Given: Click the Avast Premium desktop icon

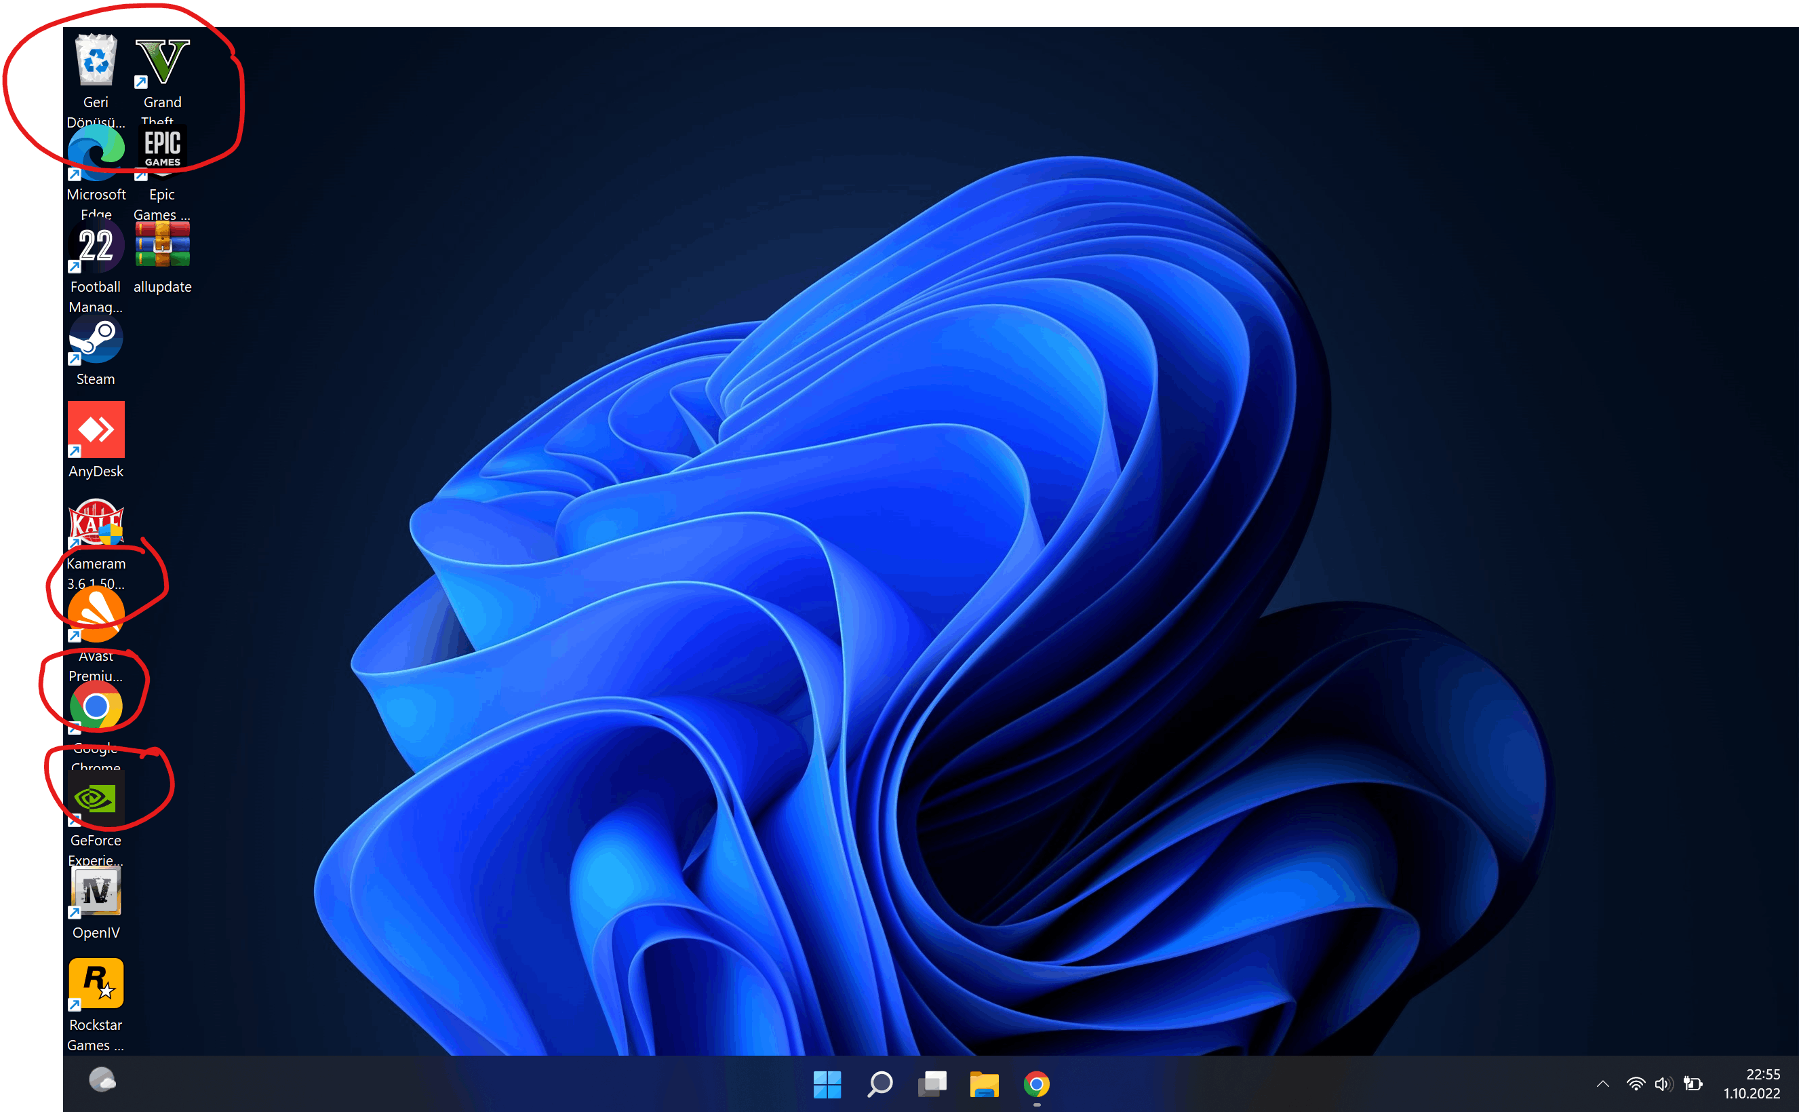Looking at the screenshot, I should 96,615.
